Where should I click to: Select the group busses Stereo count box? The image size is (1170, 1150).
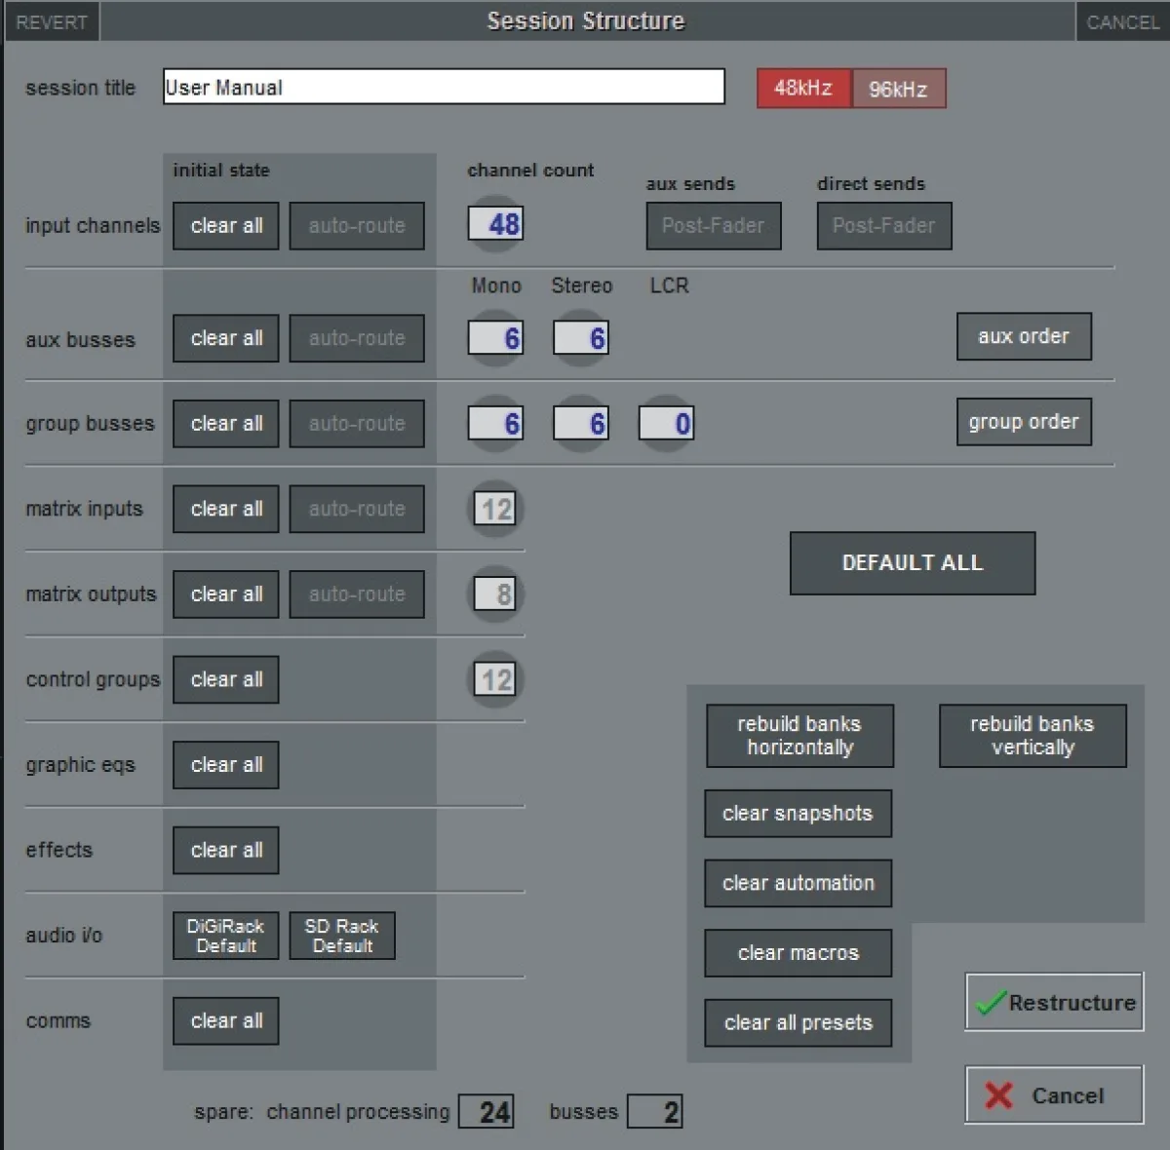(x=581, y=424)
